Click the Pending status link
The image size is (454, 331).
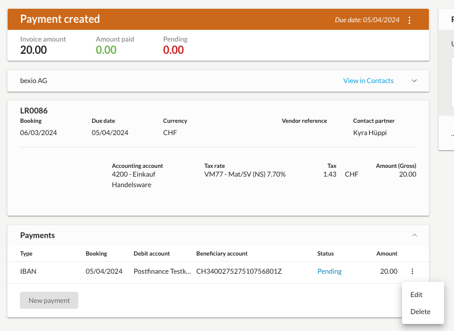point(330,271)
